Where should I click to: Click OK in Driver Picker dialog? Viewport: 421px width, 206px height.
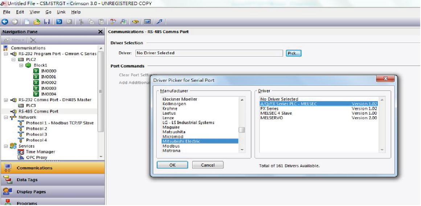172,165
